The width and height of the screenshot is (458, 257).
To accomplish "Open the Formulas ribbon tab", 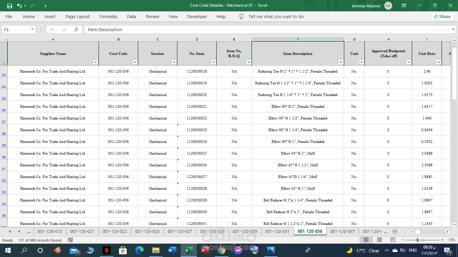I will [x=108, y=16].
